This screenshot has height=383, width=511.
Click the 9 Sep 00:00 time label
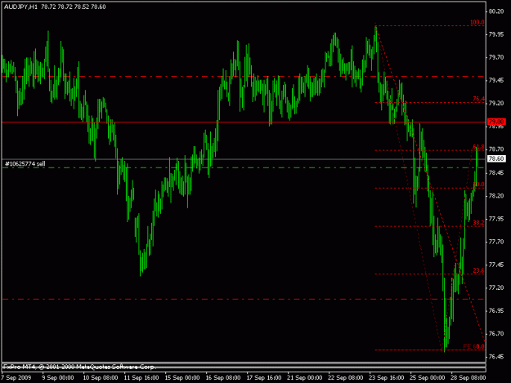click(58, 377)
